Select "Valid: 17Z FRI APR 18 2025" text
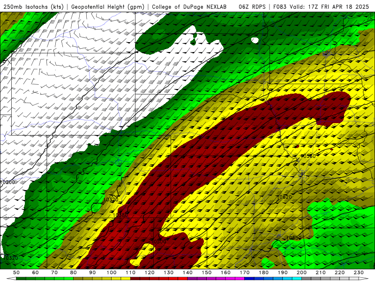This screenshot has width=375, height=281. coord(330,7)
